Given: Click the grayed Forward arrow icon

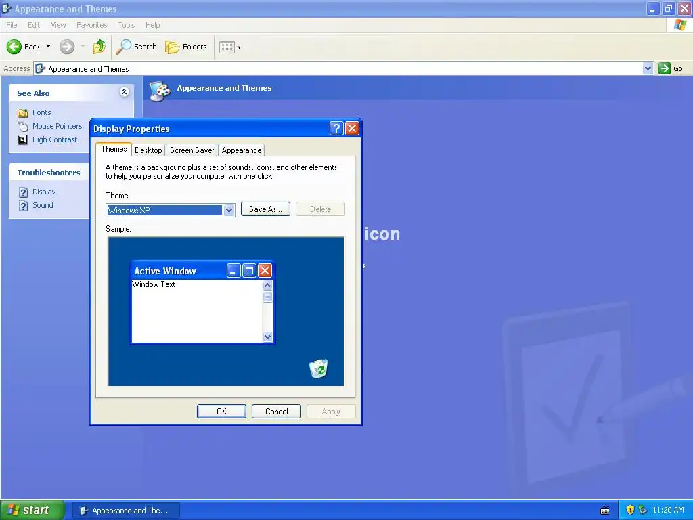Looking at the screenshot, I should (x=67, y=47).
